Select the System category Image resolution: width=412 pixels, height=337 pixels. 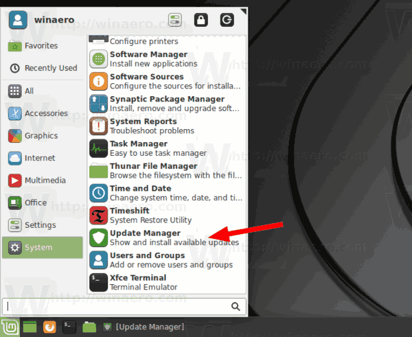(43, 248)
